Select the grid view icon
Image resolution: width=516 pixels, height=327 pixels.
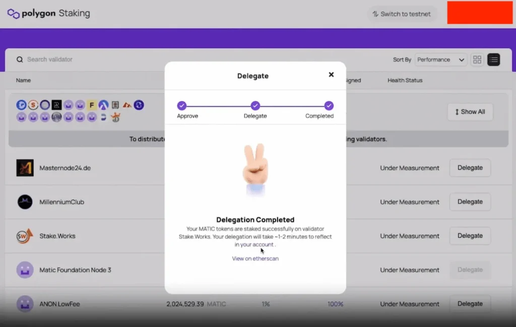[x=477, y=59]
